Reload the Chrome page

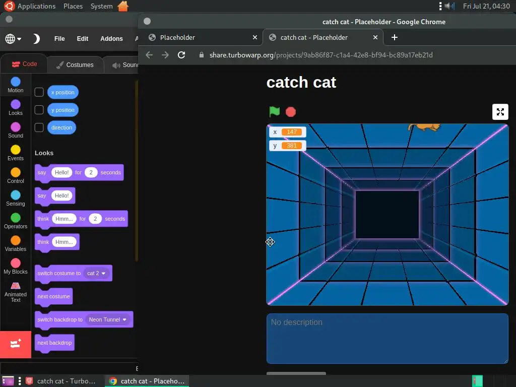coord(181,55)
